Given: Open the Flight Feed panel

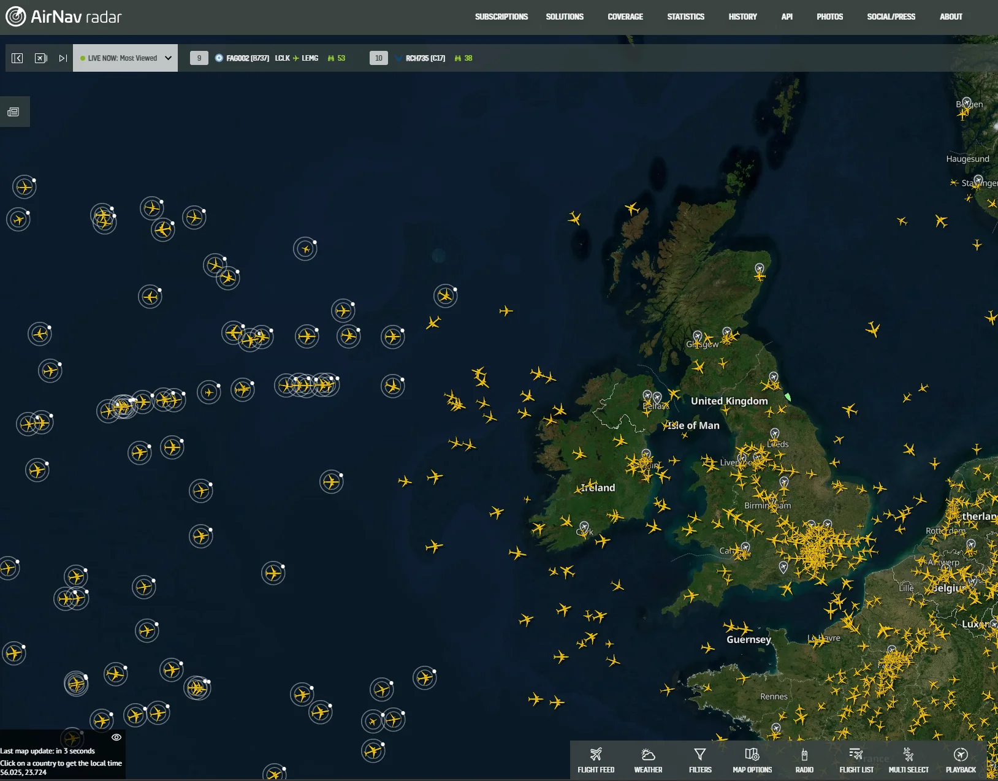Looking at the screenshot, I should pos(595,760).
